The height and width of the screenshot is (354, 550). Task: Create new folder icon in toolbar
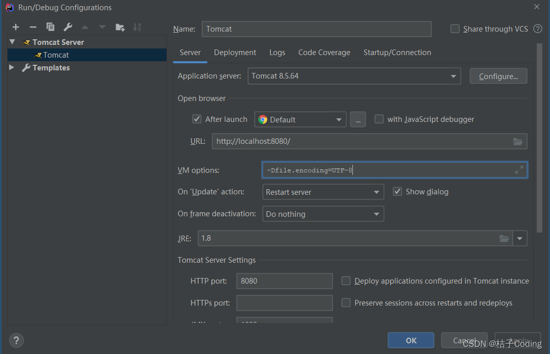point(120,27)
